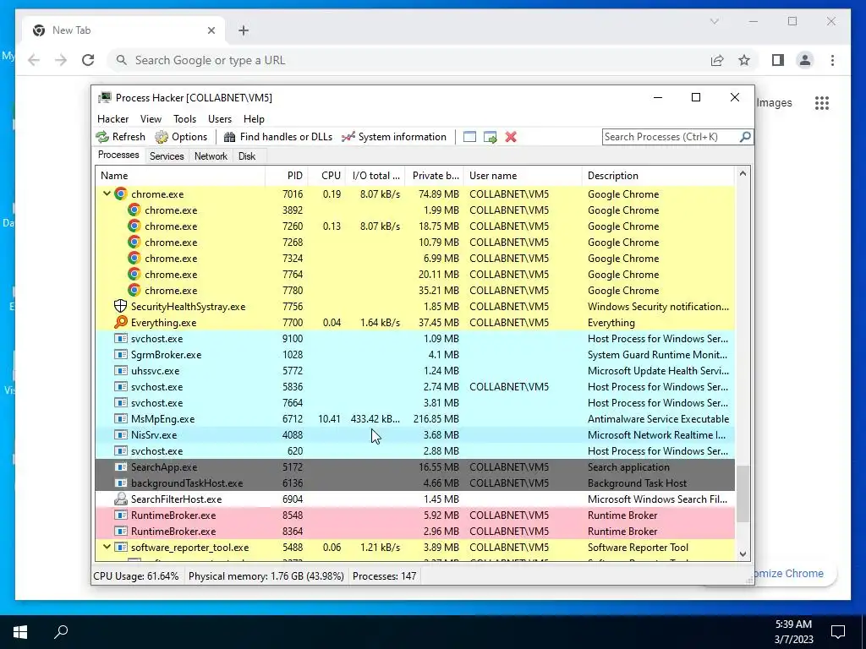The image size is (866, 649).
Task: Open a new Chrome tab with plus
Action: point(244,30)
